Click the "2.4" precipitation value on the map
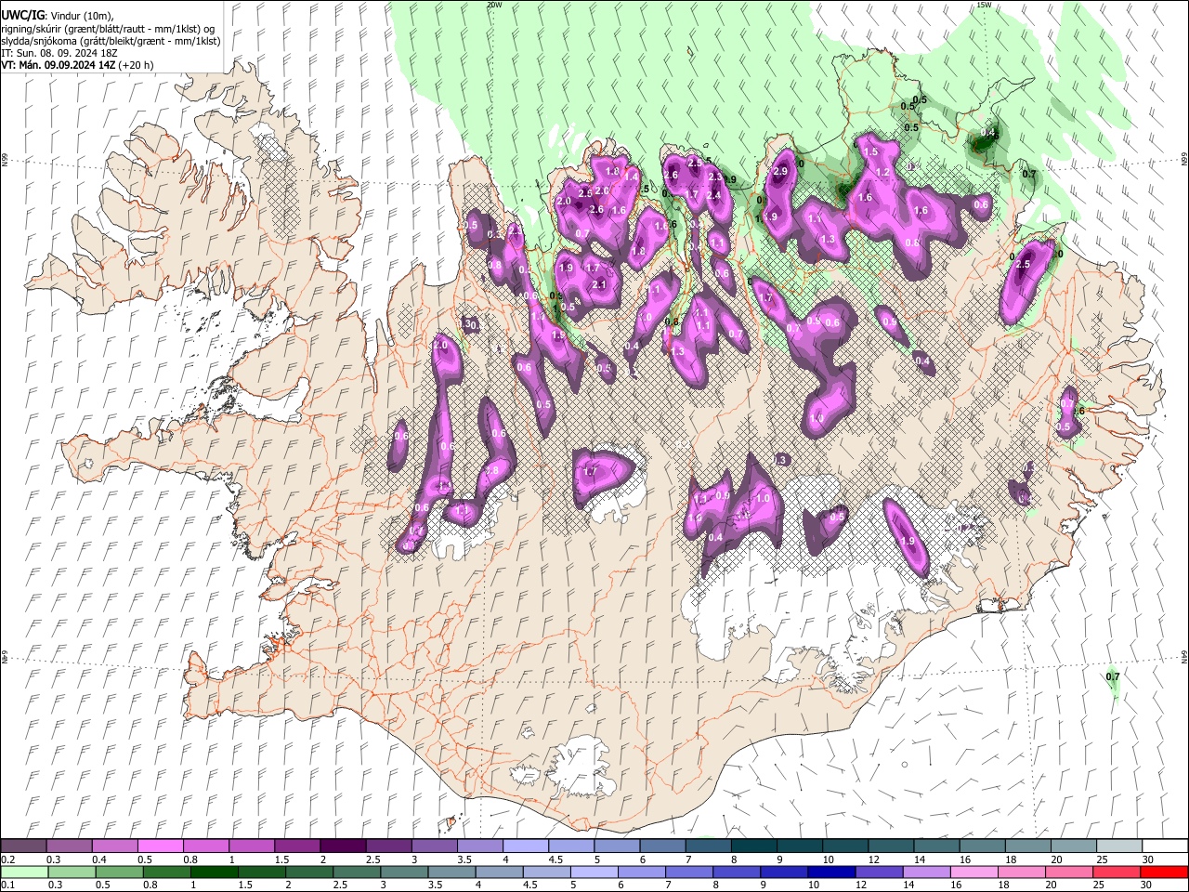The width and height of the screenshot is (1189, 892). (x=713, y=195)
